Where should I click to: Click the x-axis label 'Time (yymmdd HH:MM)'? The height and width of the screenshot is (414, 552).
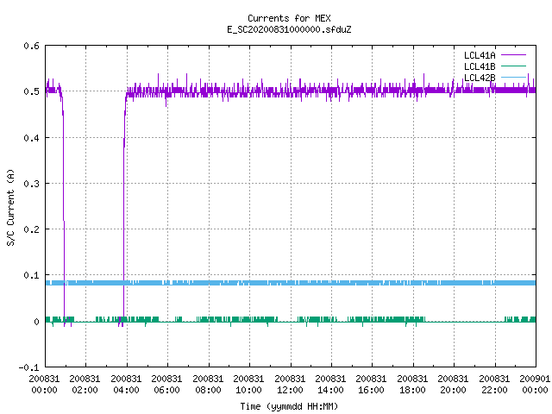(x=289, y=406)
